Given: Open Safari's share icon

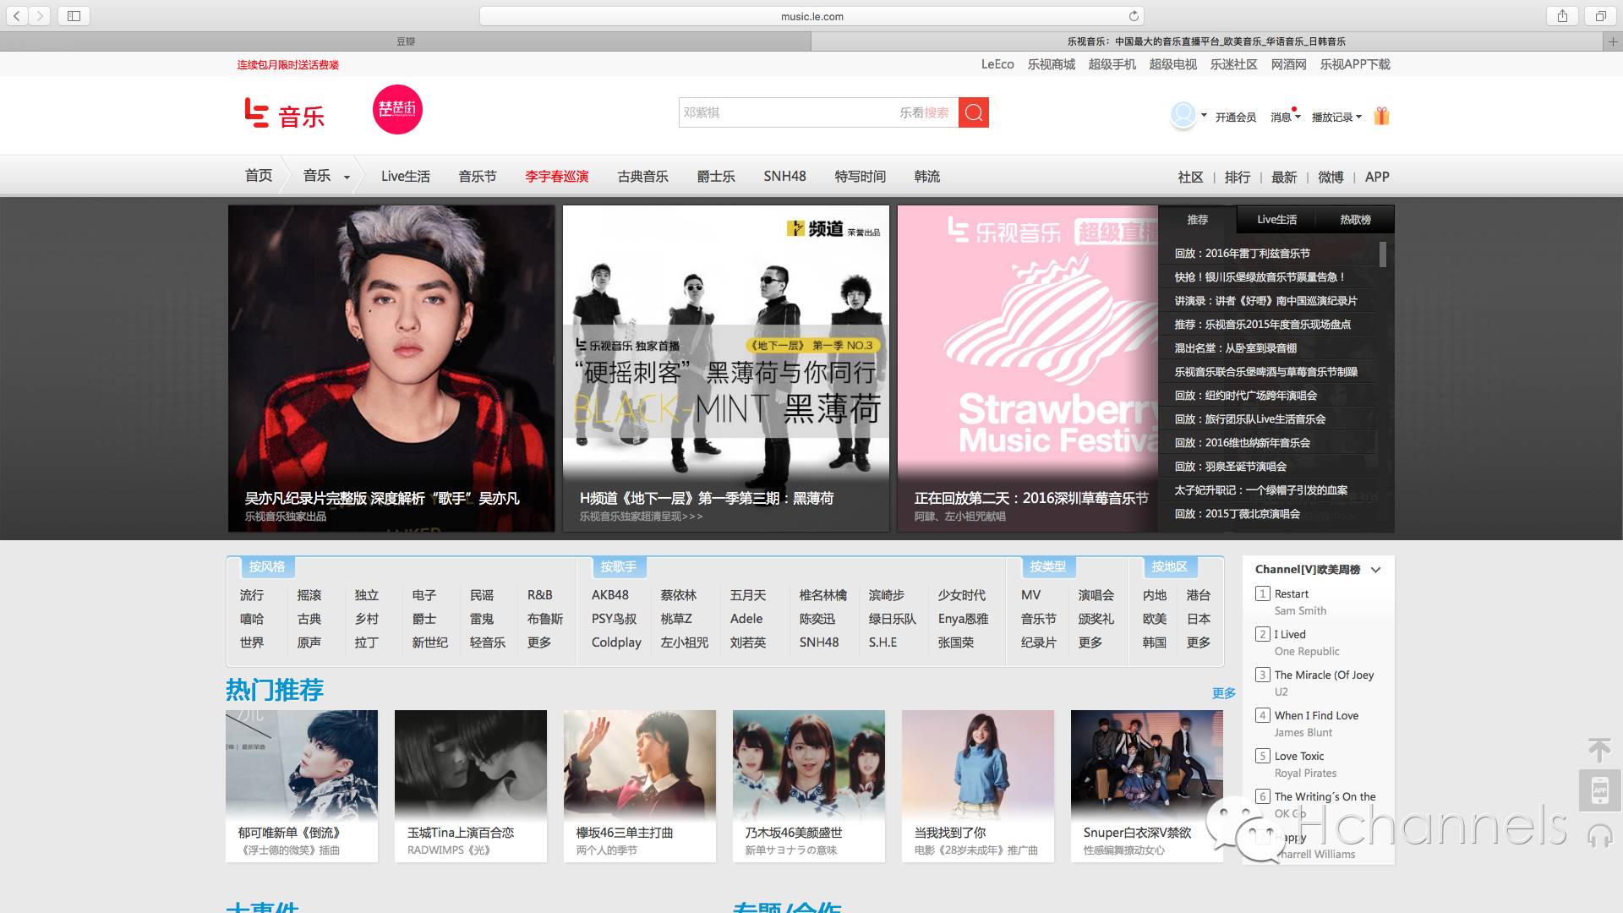Looking at the screenshot, I should pyautogui.click(x=1562, y=16).
